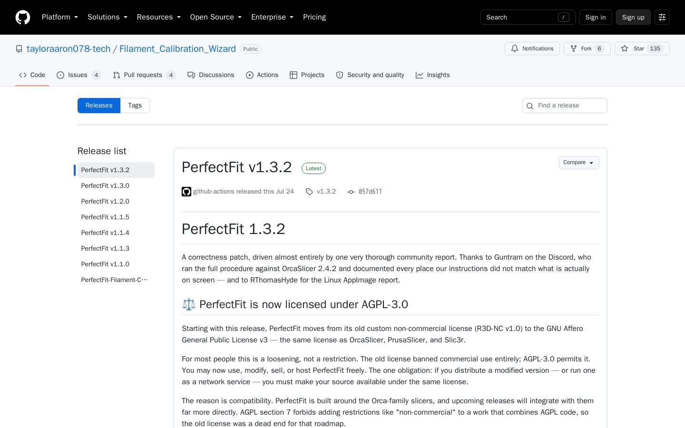Click the Sign in button
685x428 pixels.
point(596,17)
